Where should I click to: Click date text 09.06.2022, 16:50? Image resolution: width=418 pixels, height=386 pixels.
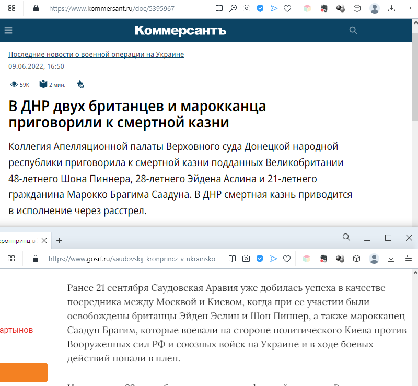coord(36,66)
